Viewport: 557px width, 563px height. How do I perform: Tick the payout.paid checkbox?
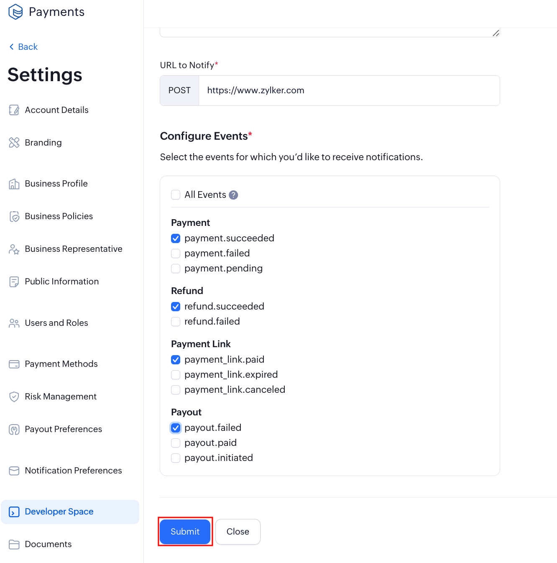point(176,443)
